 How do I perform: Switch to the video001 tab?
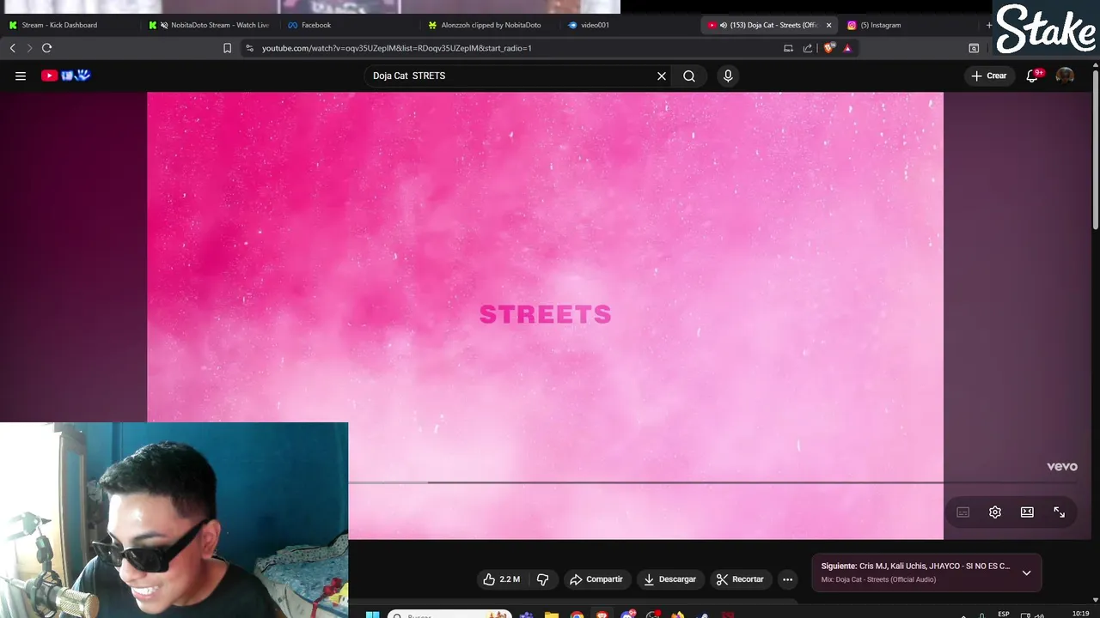coord(631,25)
